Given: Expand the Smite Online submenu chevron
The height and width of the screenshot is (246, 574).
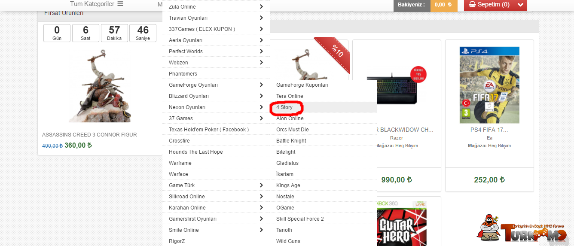Looking at the screenshot, I should [x=262, y=230].
